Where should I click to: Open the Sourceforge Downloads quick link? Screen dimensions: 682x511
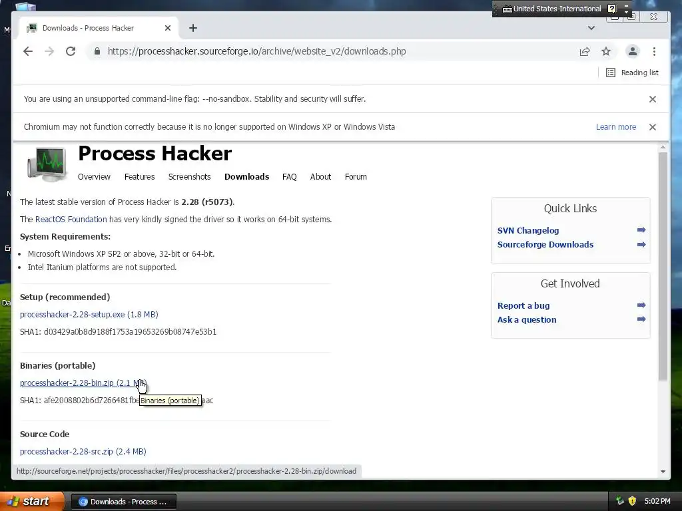coord(545,245)
